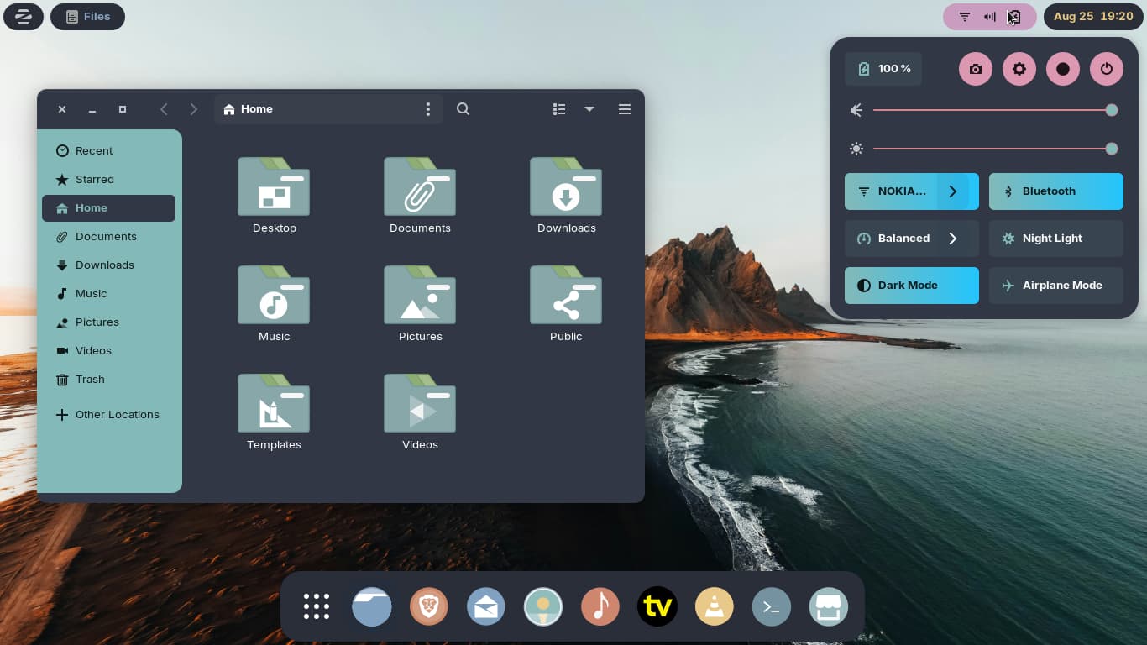Expand the Balanced power mode options

[x=953, y=239]
